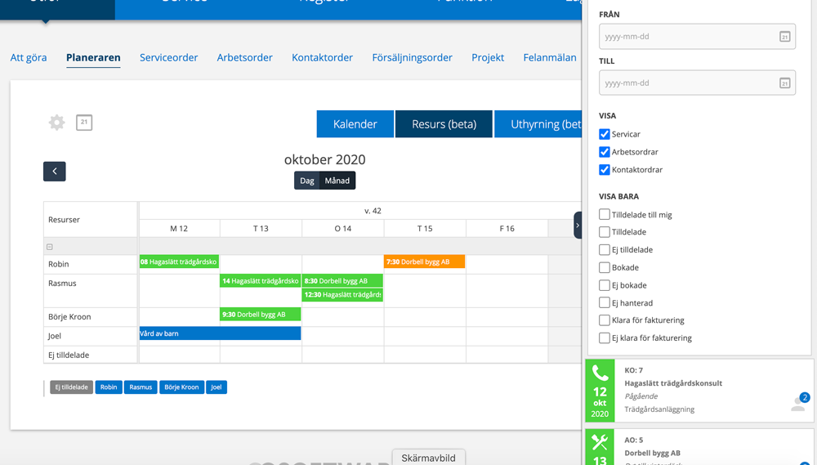Enable Tilldelade till mig filter
Viewport: 817px width, 465px height.
pyautogui.click(x=605, y=214)
